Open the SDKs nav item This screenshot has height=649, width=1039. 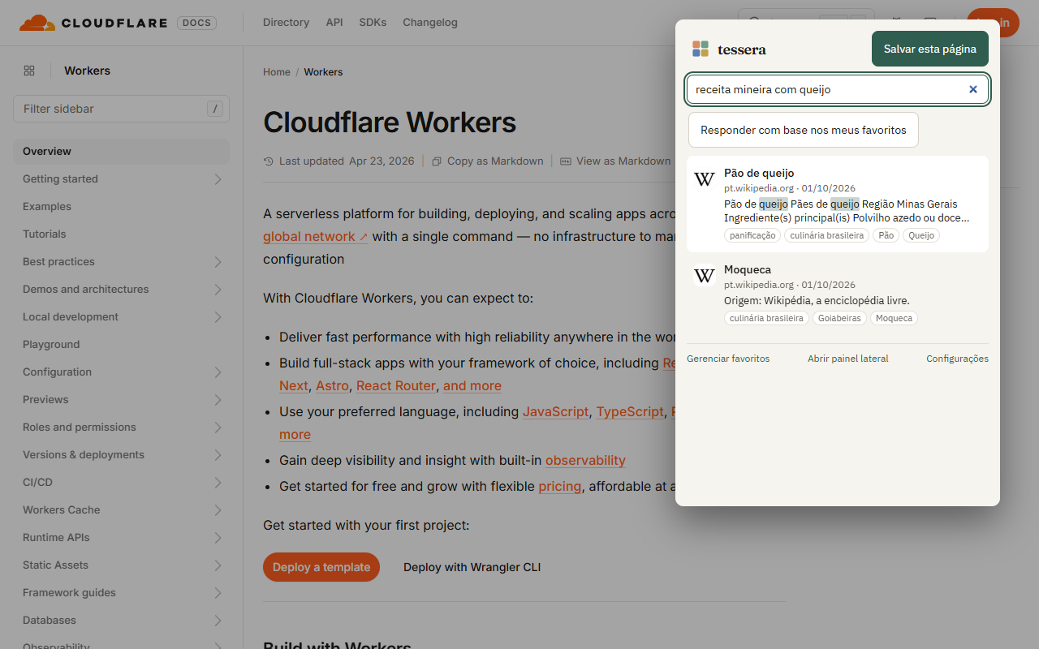(373, 23)
